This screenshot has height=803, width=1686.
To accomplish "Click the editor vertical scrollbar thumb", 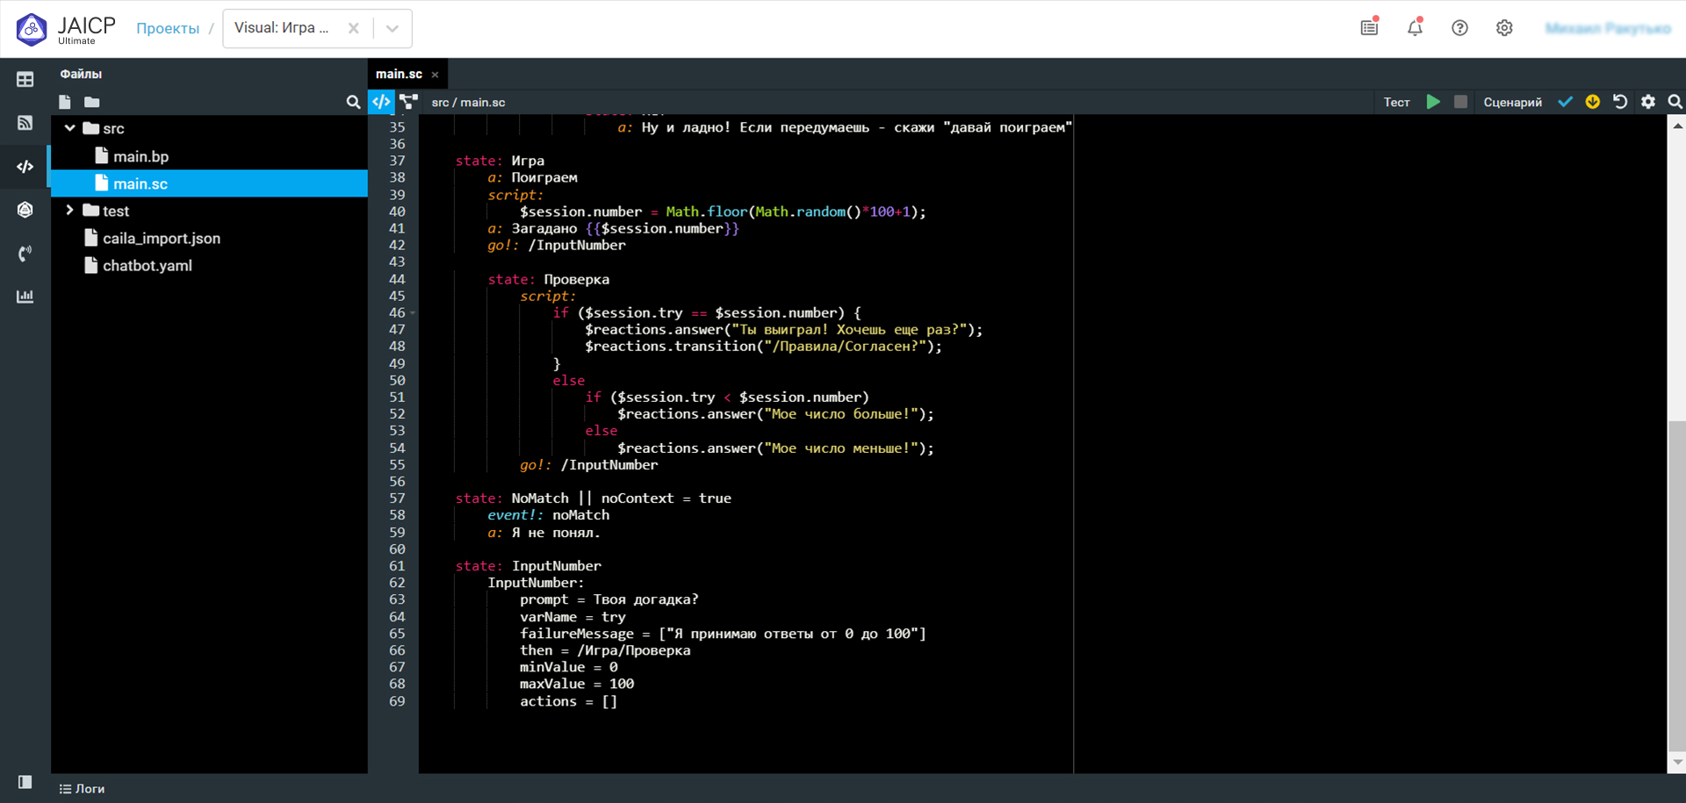I will pyautogui.click(x=1677, y=585).
